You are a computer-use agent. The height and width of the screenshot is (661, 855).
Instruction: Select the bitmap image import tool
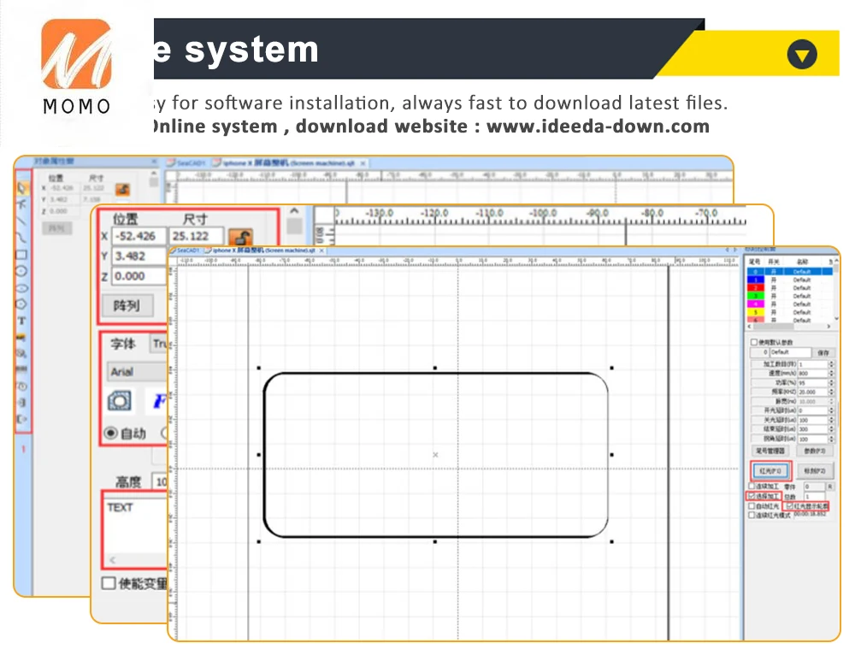tap(22, 337)
